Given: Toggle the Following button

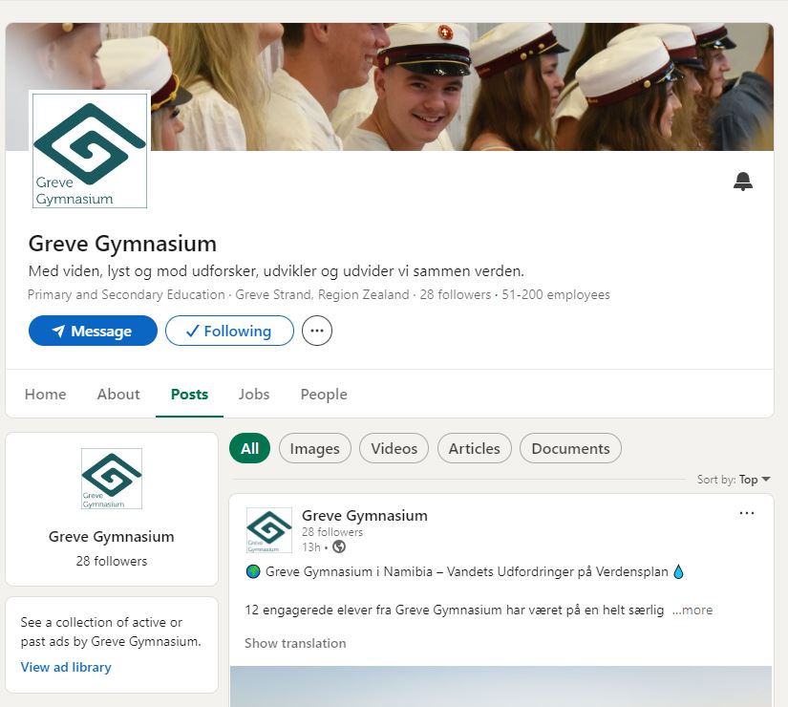Looking at the screenshot, I should (229, 332).
